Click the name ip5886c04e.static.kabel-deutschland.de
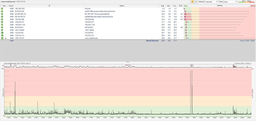 point(99,17)
